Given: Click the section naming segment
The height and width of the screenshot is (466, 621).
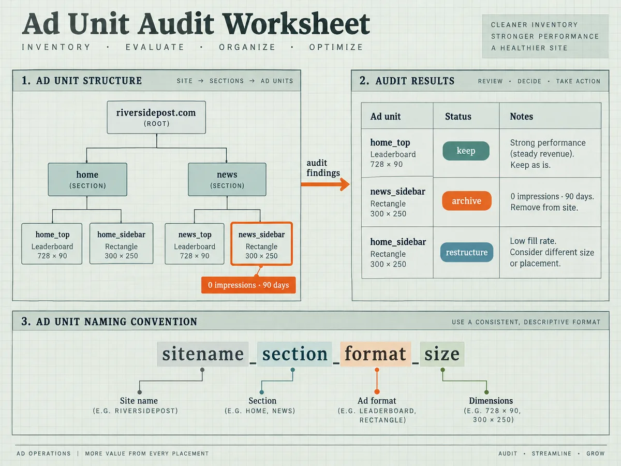Looking at the screenshot, I should 294,354.
